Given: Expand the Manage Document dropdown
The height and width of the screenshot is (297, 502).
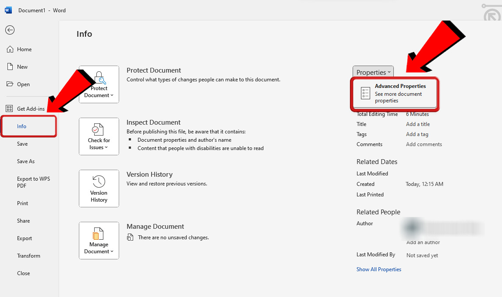Looking at the screenshot, I should (99, 241).
